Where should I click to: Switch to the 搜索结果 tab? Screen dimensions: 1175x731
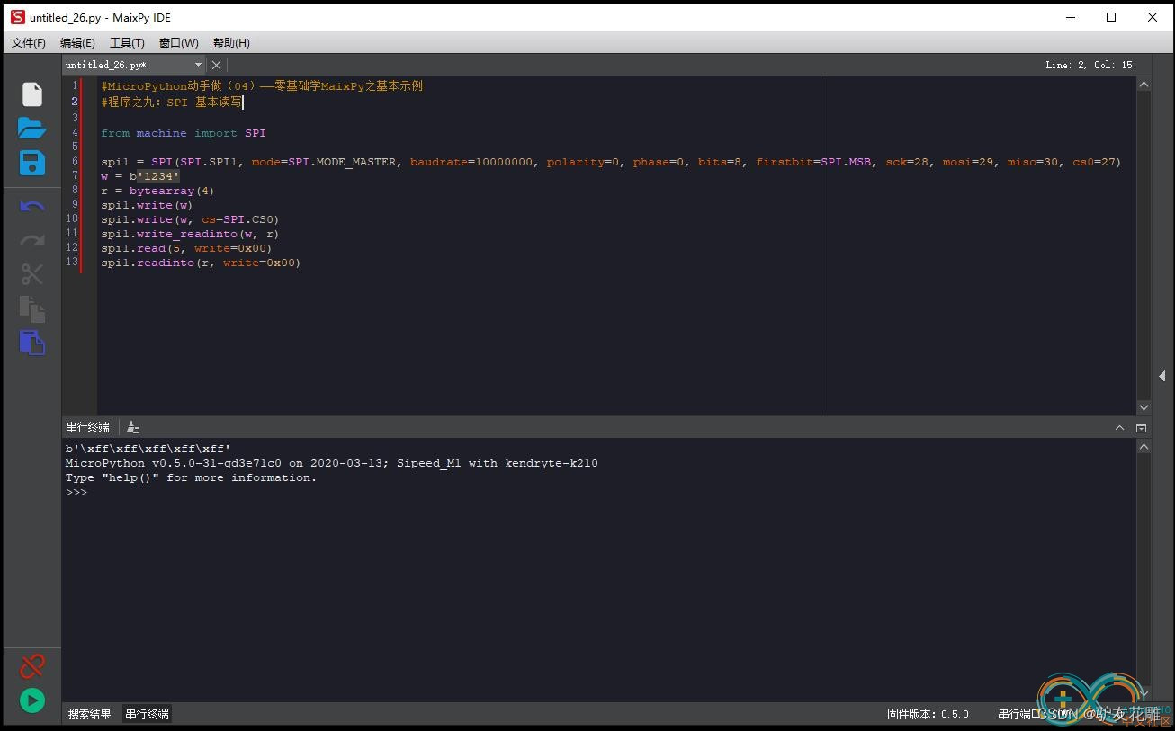90,714
